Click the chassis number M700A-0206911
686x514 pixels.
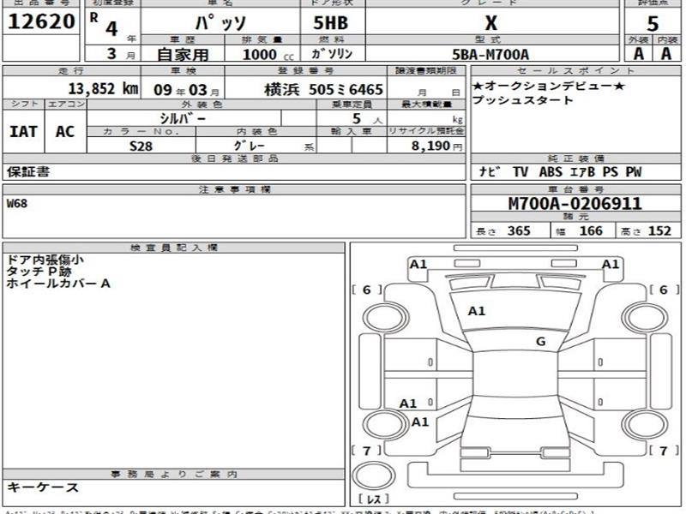pyautogui.click(x=575, y=203)
